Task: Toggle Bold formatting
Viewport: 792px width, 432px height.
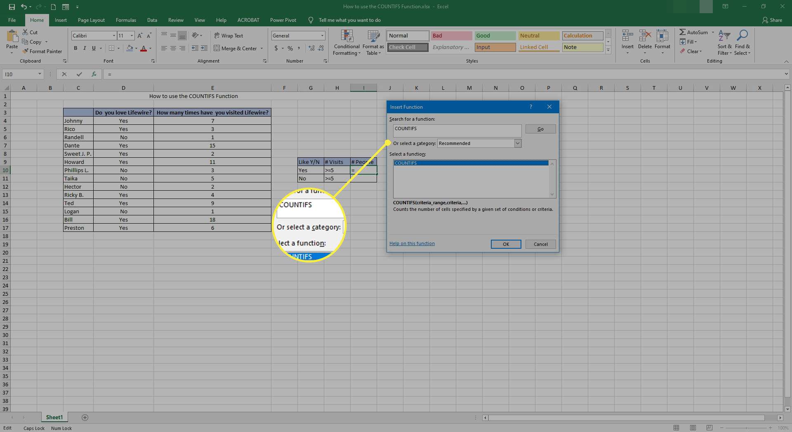Action: coord(75,48)
